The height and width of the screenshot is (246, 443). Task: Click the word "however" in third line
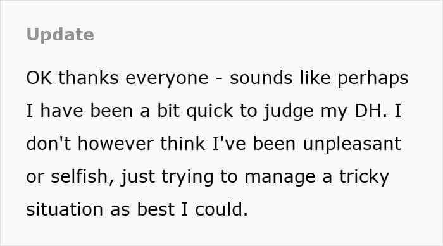(x=115, y=144)
